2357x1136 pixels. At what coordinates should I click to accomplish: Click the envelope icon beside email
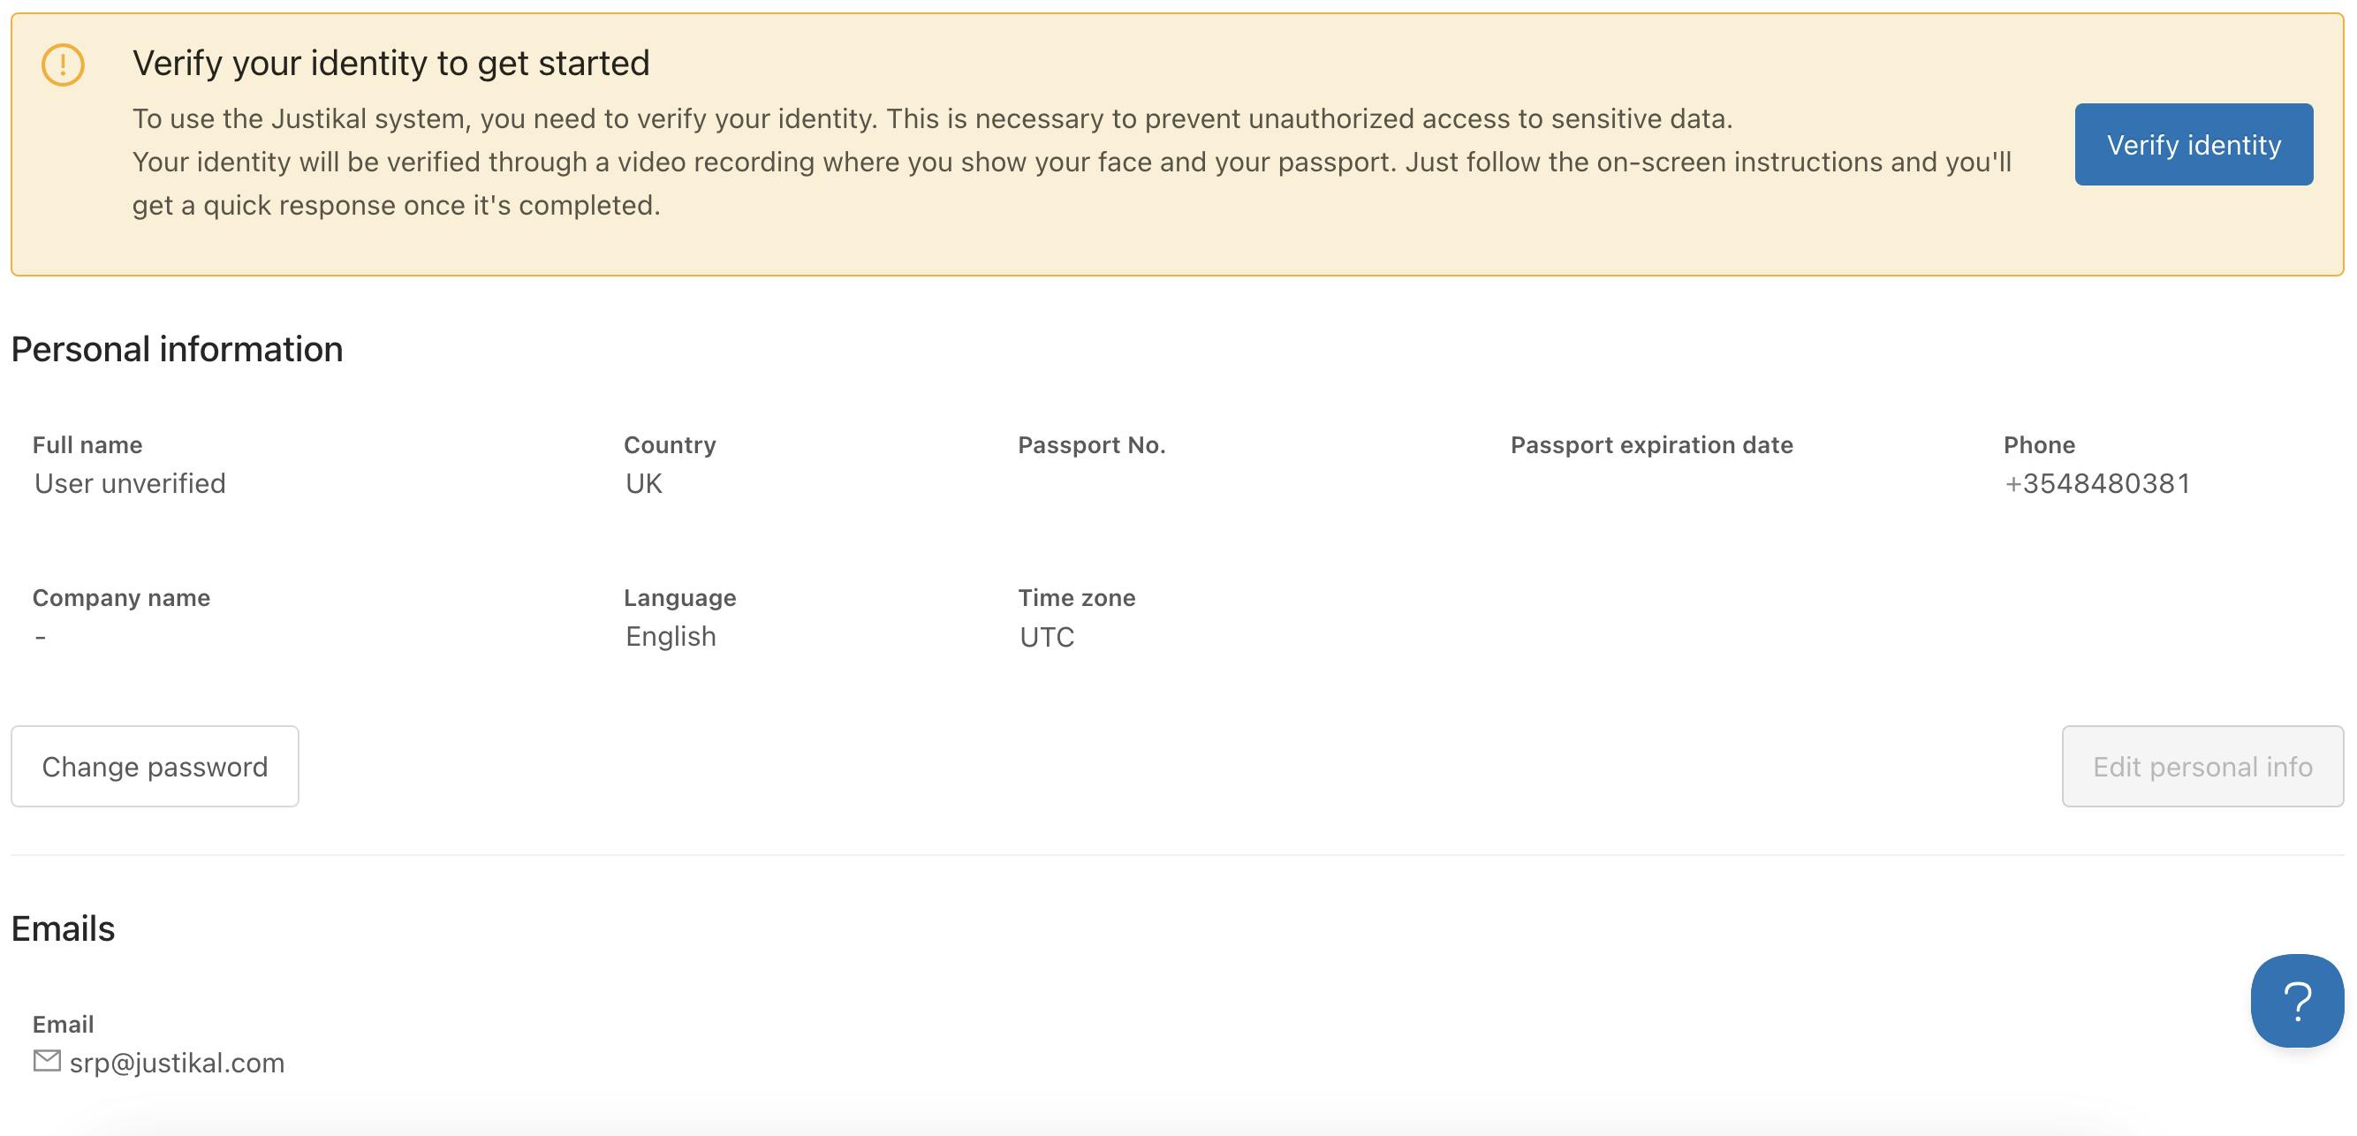coord(47,1060)
